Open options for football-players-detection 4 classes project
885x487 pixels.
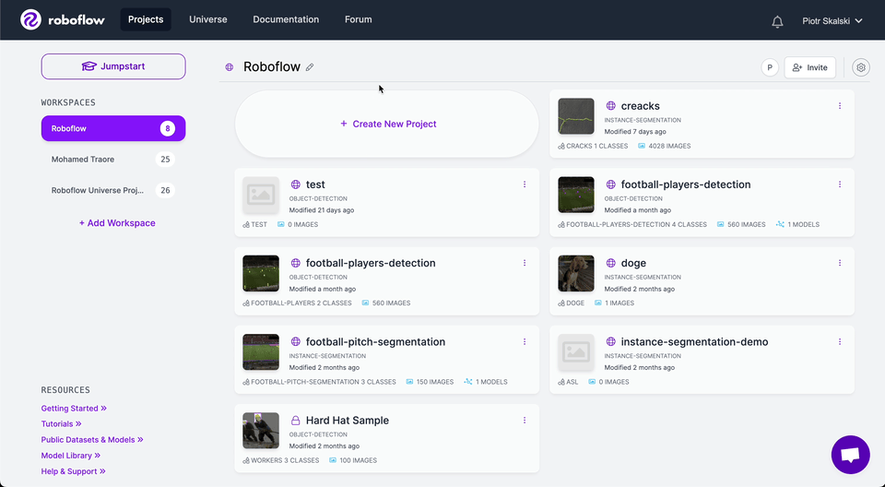(840, 184)
